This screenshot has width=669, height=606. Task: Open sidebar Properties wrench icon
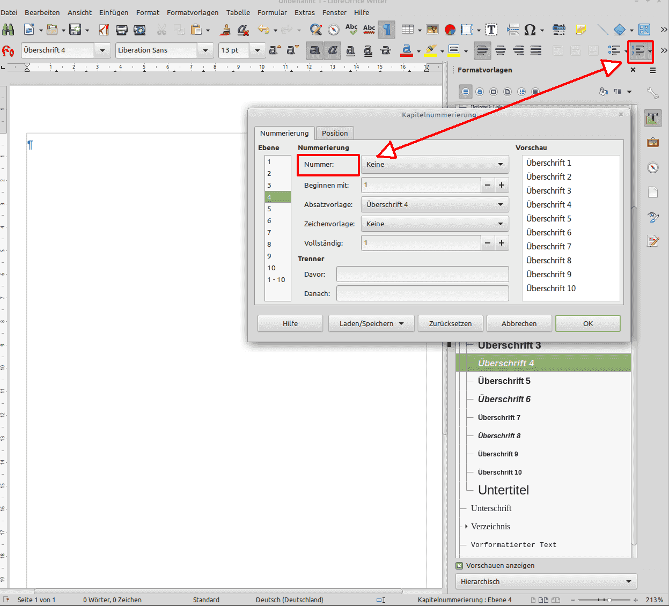[653, 93]
